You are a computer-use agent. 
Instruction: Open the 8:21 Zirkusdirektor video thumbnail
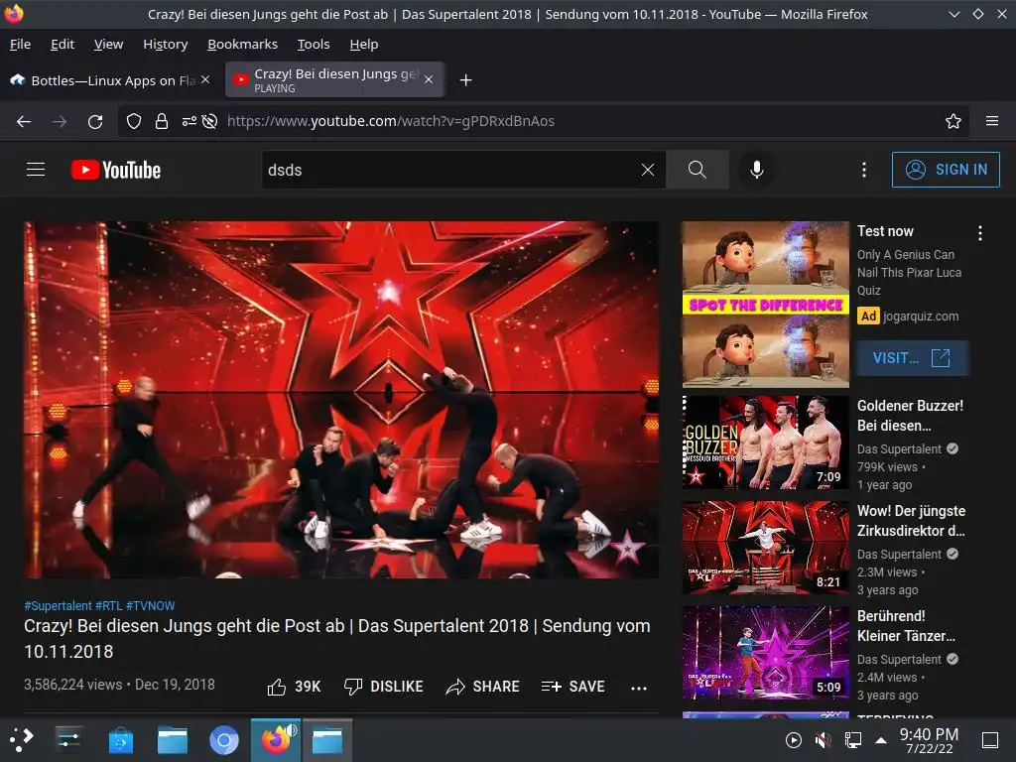765,548
